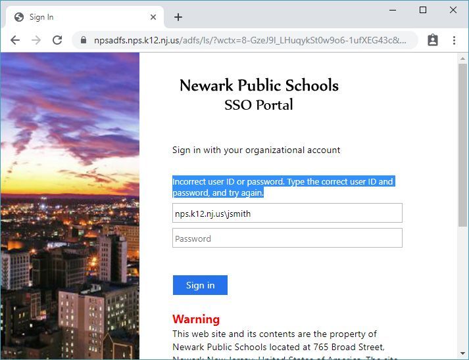Click the page scrollbar up arrow
469x360 pixels.
click(462, 58)
